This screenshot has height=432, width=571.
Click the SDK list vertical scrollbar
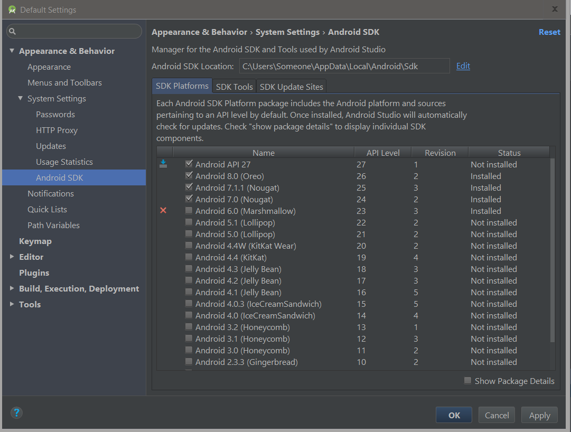pos(552,250)
